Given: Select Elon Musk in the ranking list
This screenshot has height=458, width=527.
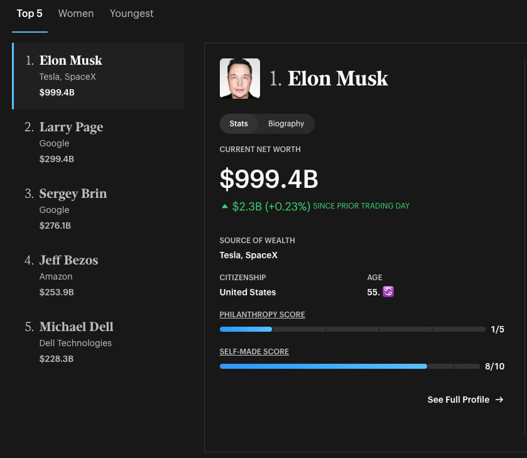Looking at the screenshot, I should point(98,76).
